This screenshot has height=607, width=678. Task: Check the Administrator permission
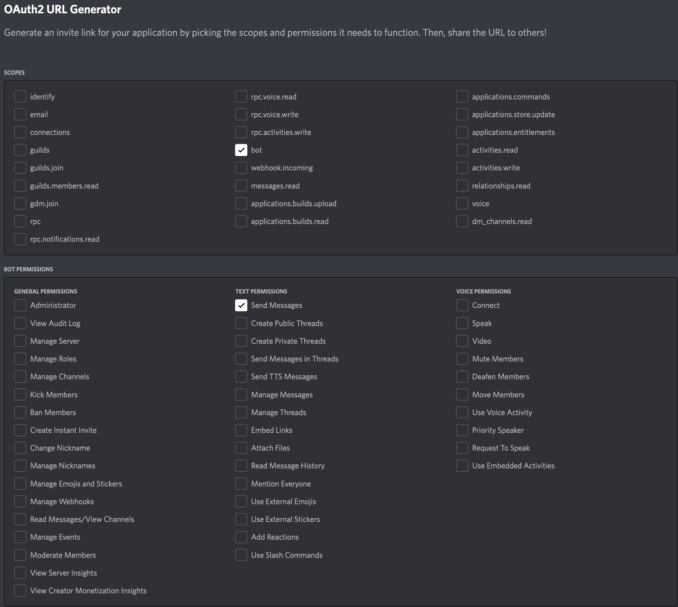(20, 305)
